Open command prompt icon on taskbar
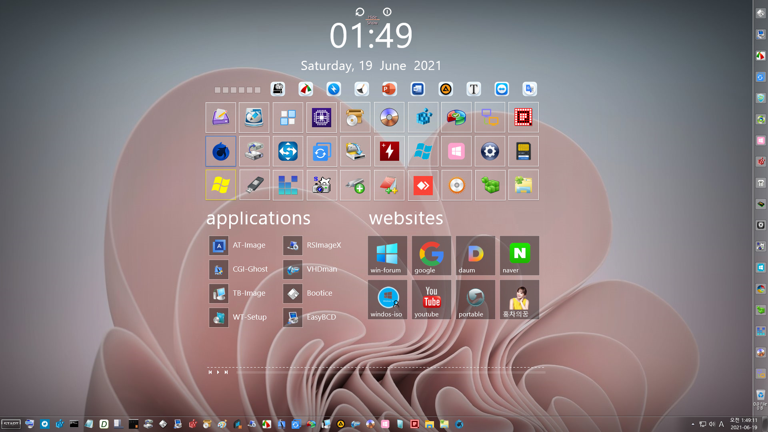Screen dimensions: 768x432 point(74,424)
